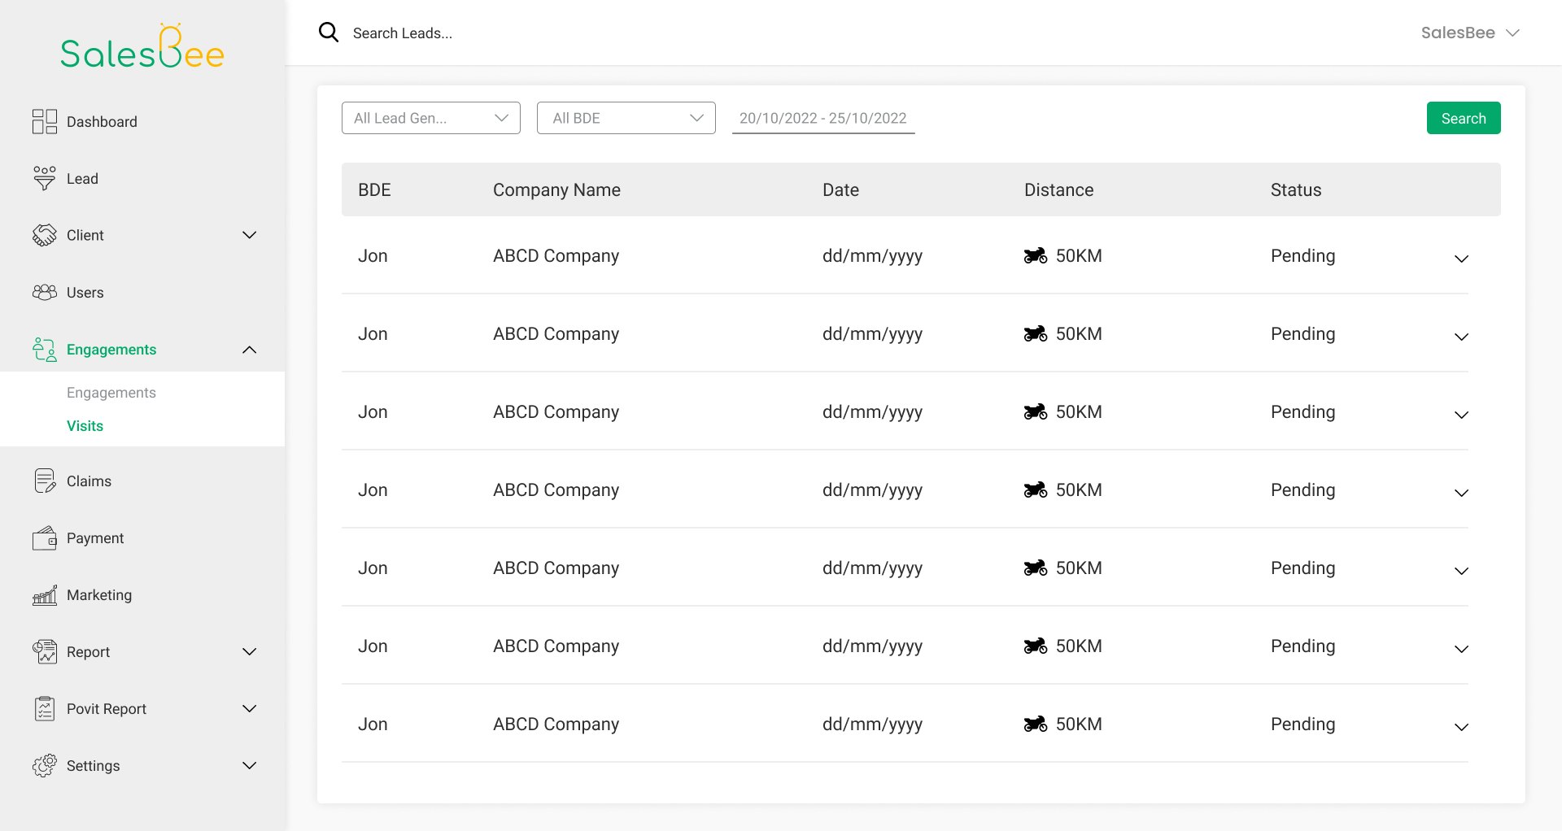This screenshot has width=1562, height=831.
Task: Click the search magnifier icon
Action: pos(329,33)
